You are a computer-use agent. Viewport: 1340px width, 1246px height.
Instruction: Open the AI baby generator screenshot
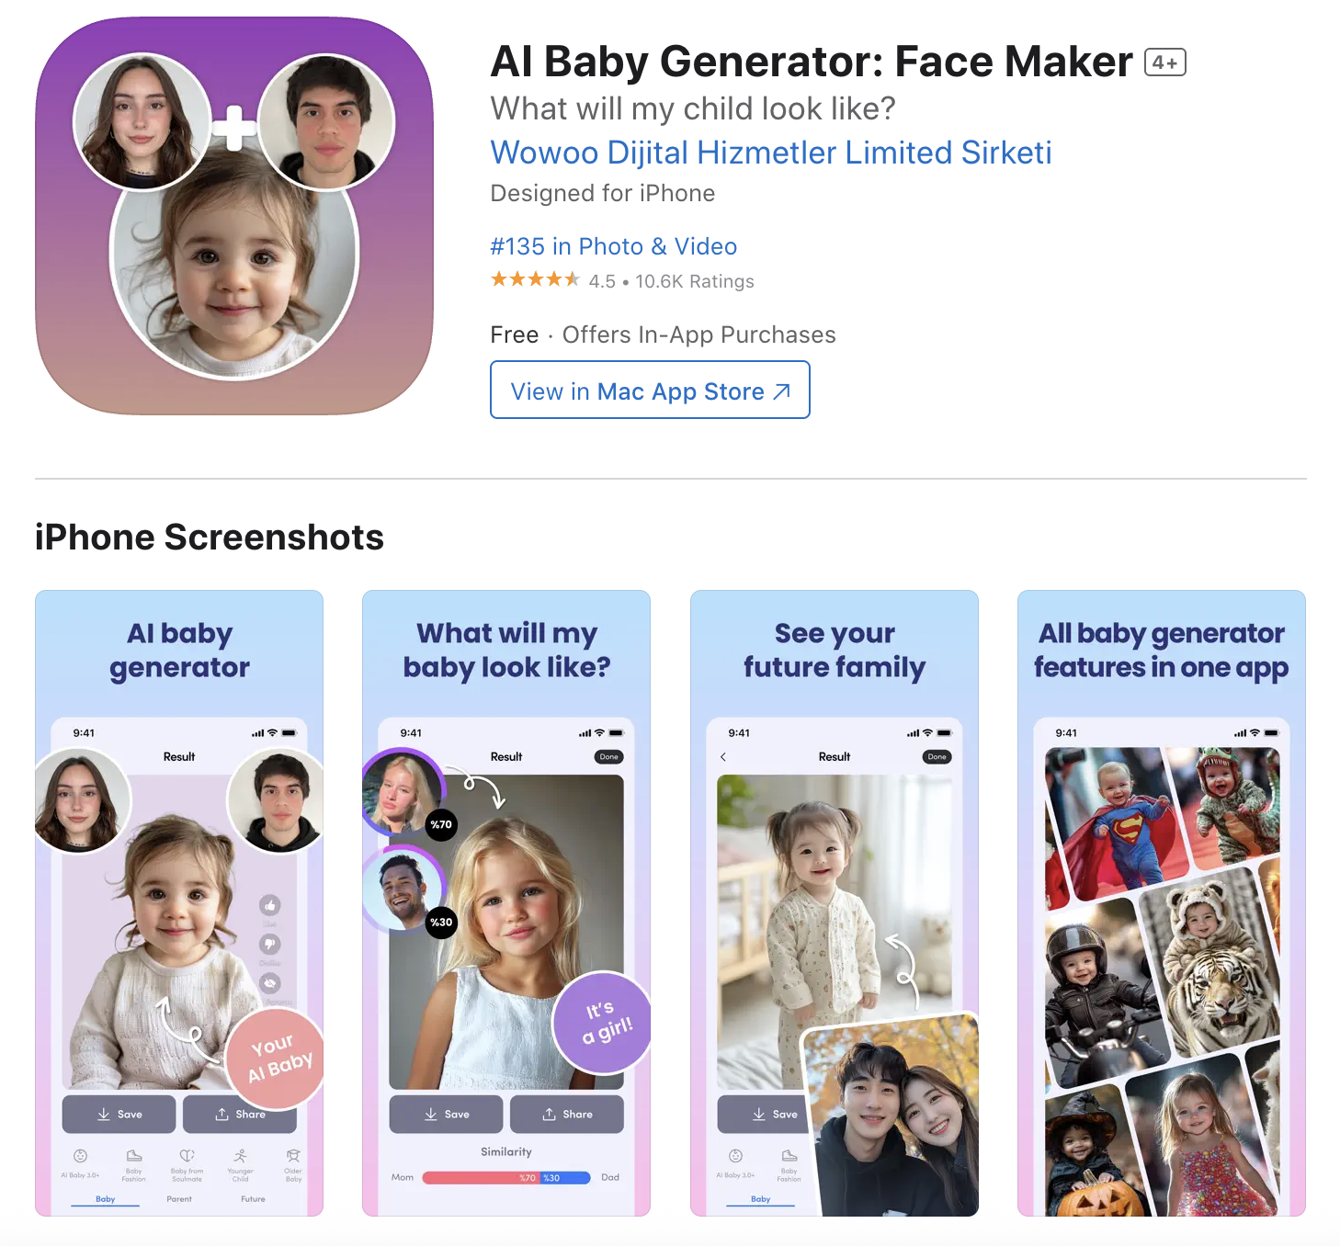coord(179,902)
